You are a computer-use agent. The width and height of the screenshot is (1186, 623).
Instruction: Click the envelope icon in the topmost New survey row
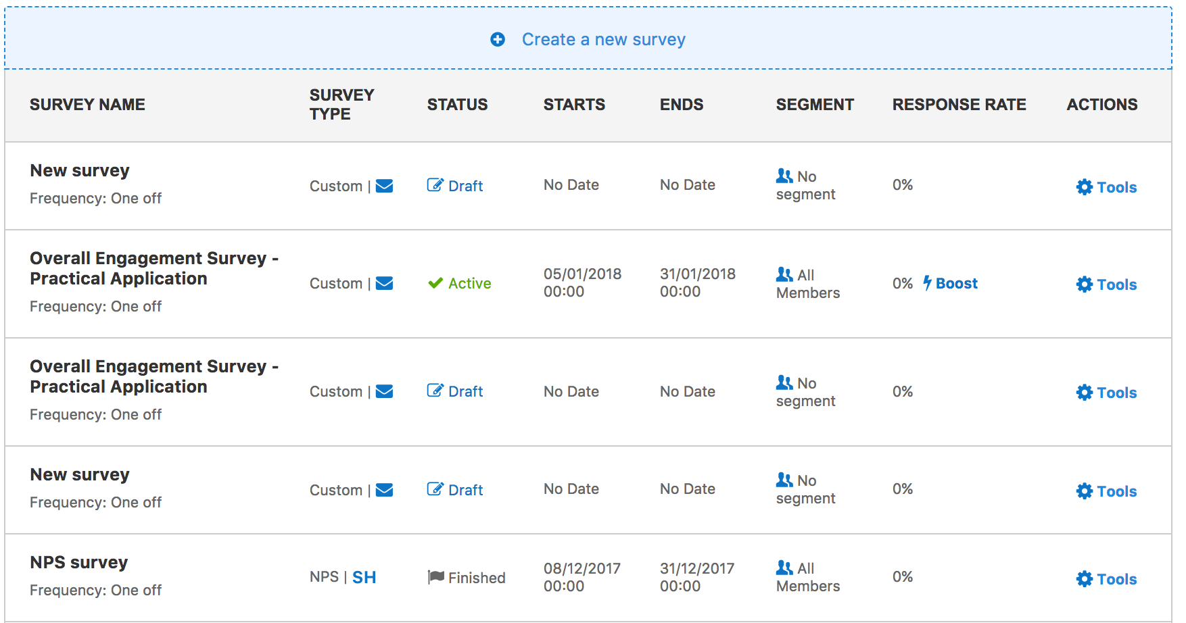click(385, 186)
